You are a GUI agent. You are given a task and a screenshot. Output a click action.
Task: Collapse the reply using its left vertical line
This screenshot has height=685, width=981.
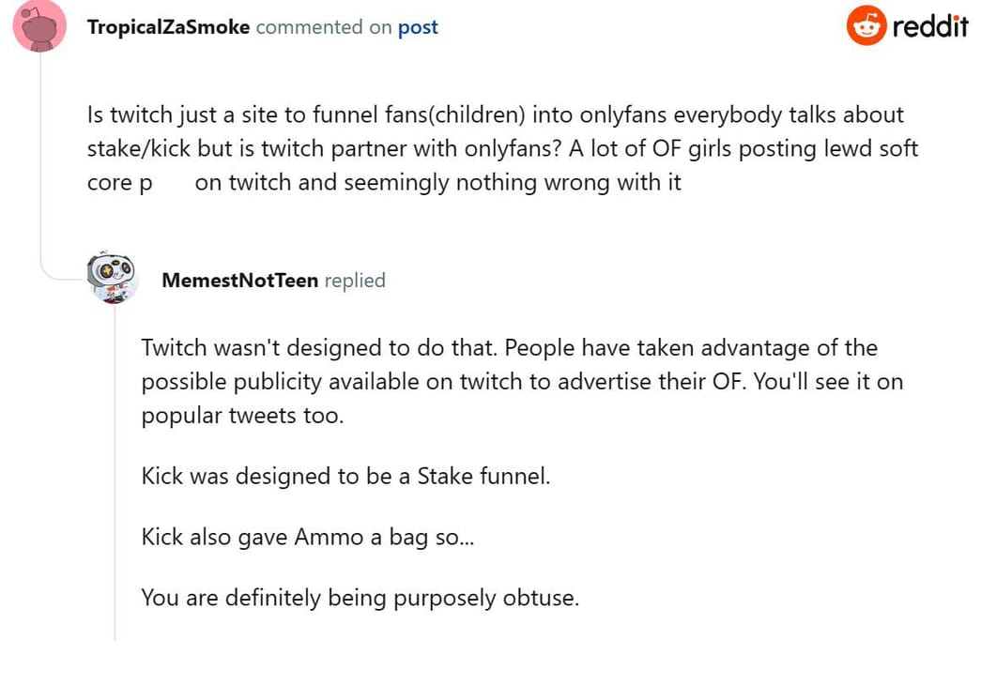click(x=115, y=469)
